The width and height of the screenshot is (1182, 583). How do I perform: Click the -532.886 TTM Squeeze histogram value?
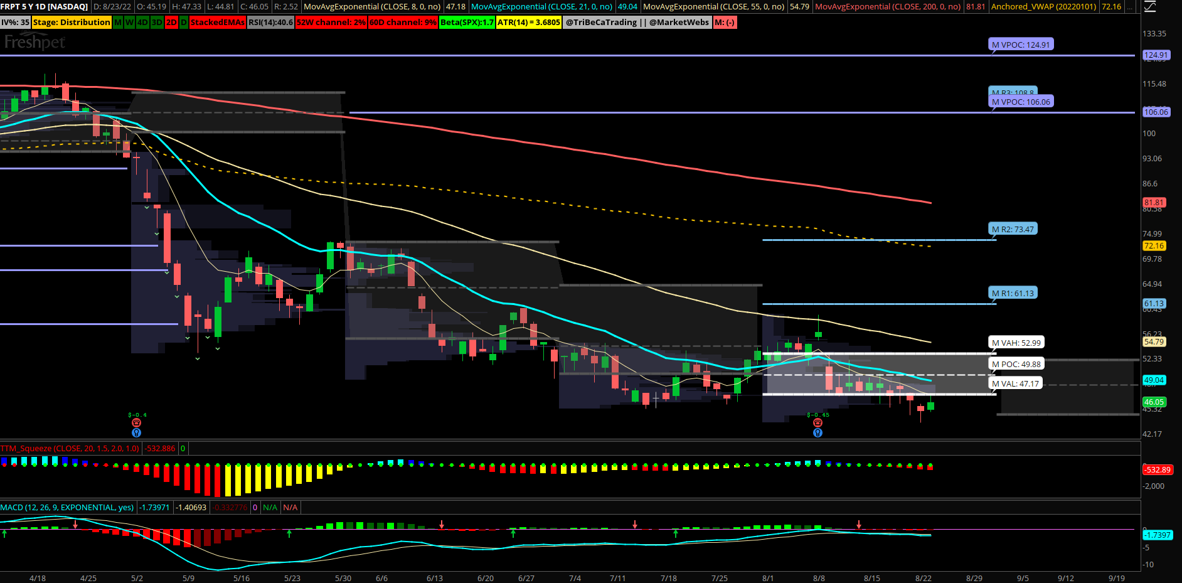(x=161, y=449)
